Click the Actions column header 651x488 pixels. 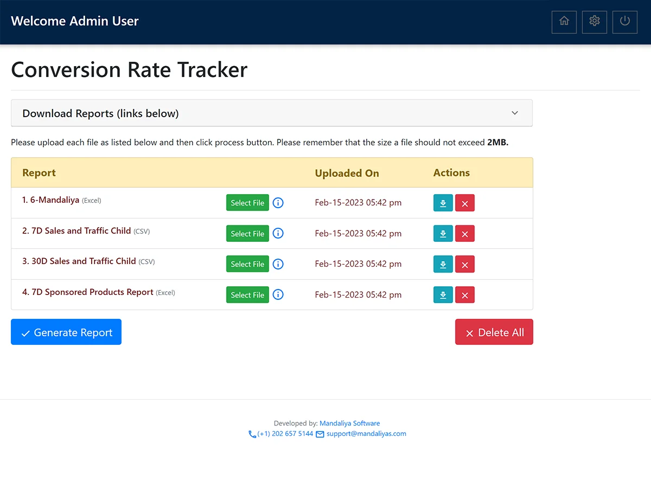click(x=452, y=173)
